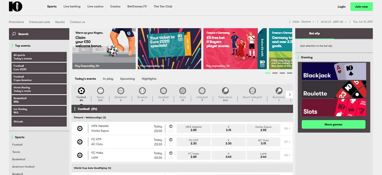Bet on AC Oulu at 3.15
Image resolution: width=382 pixels, height=175 pixels.
click(263, 142)
